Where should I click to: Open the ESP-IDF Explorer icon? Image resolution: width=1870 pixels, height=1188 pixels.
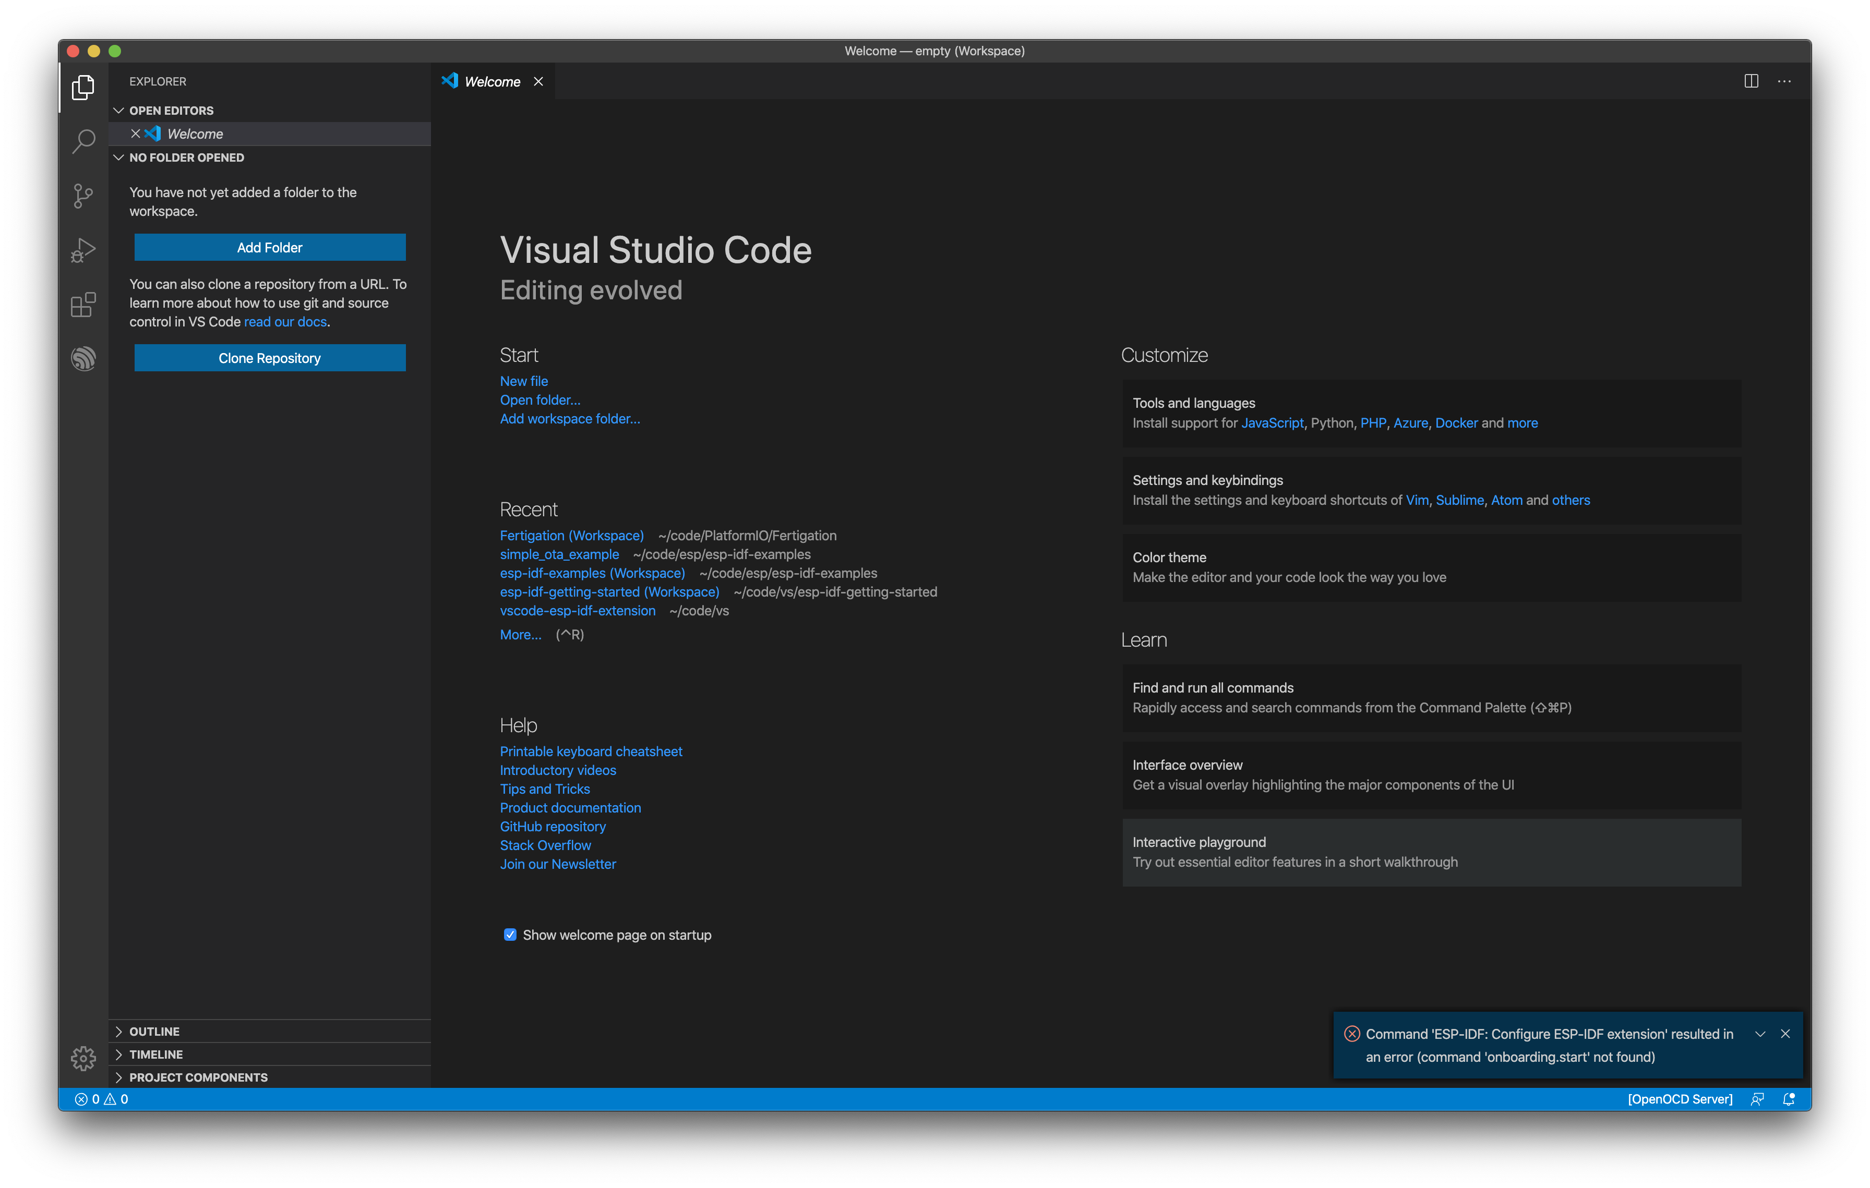click(x=83, y=358)
